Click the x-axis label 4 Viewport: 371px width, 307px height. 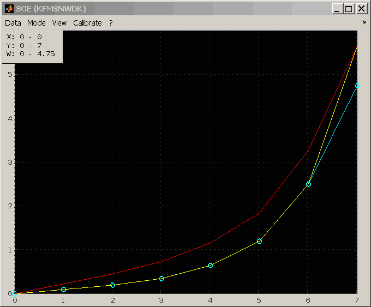point(211,300)
